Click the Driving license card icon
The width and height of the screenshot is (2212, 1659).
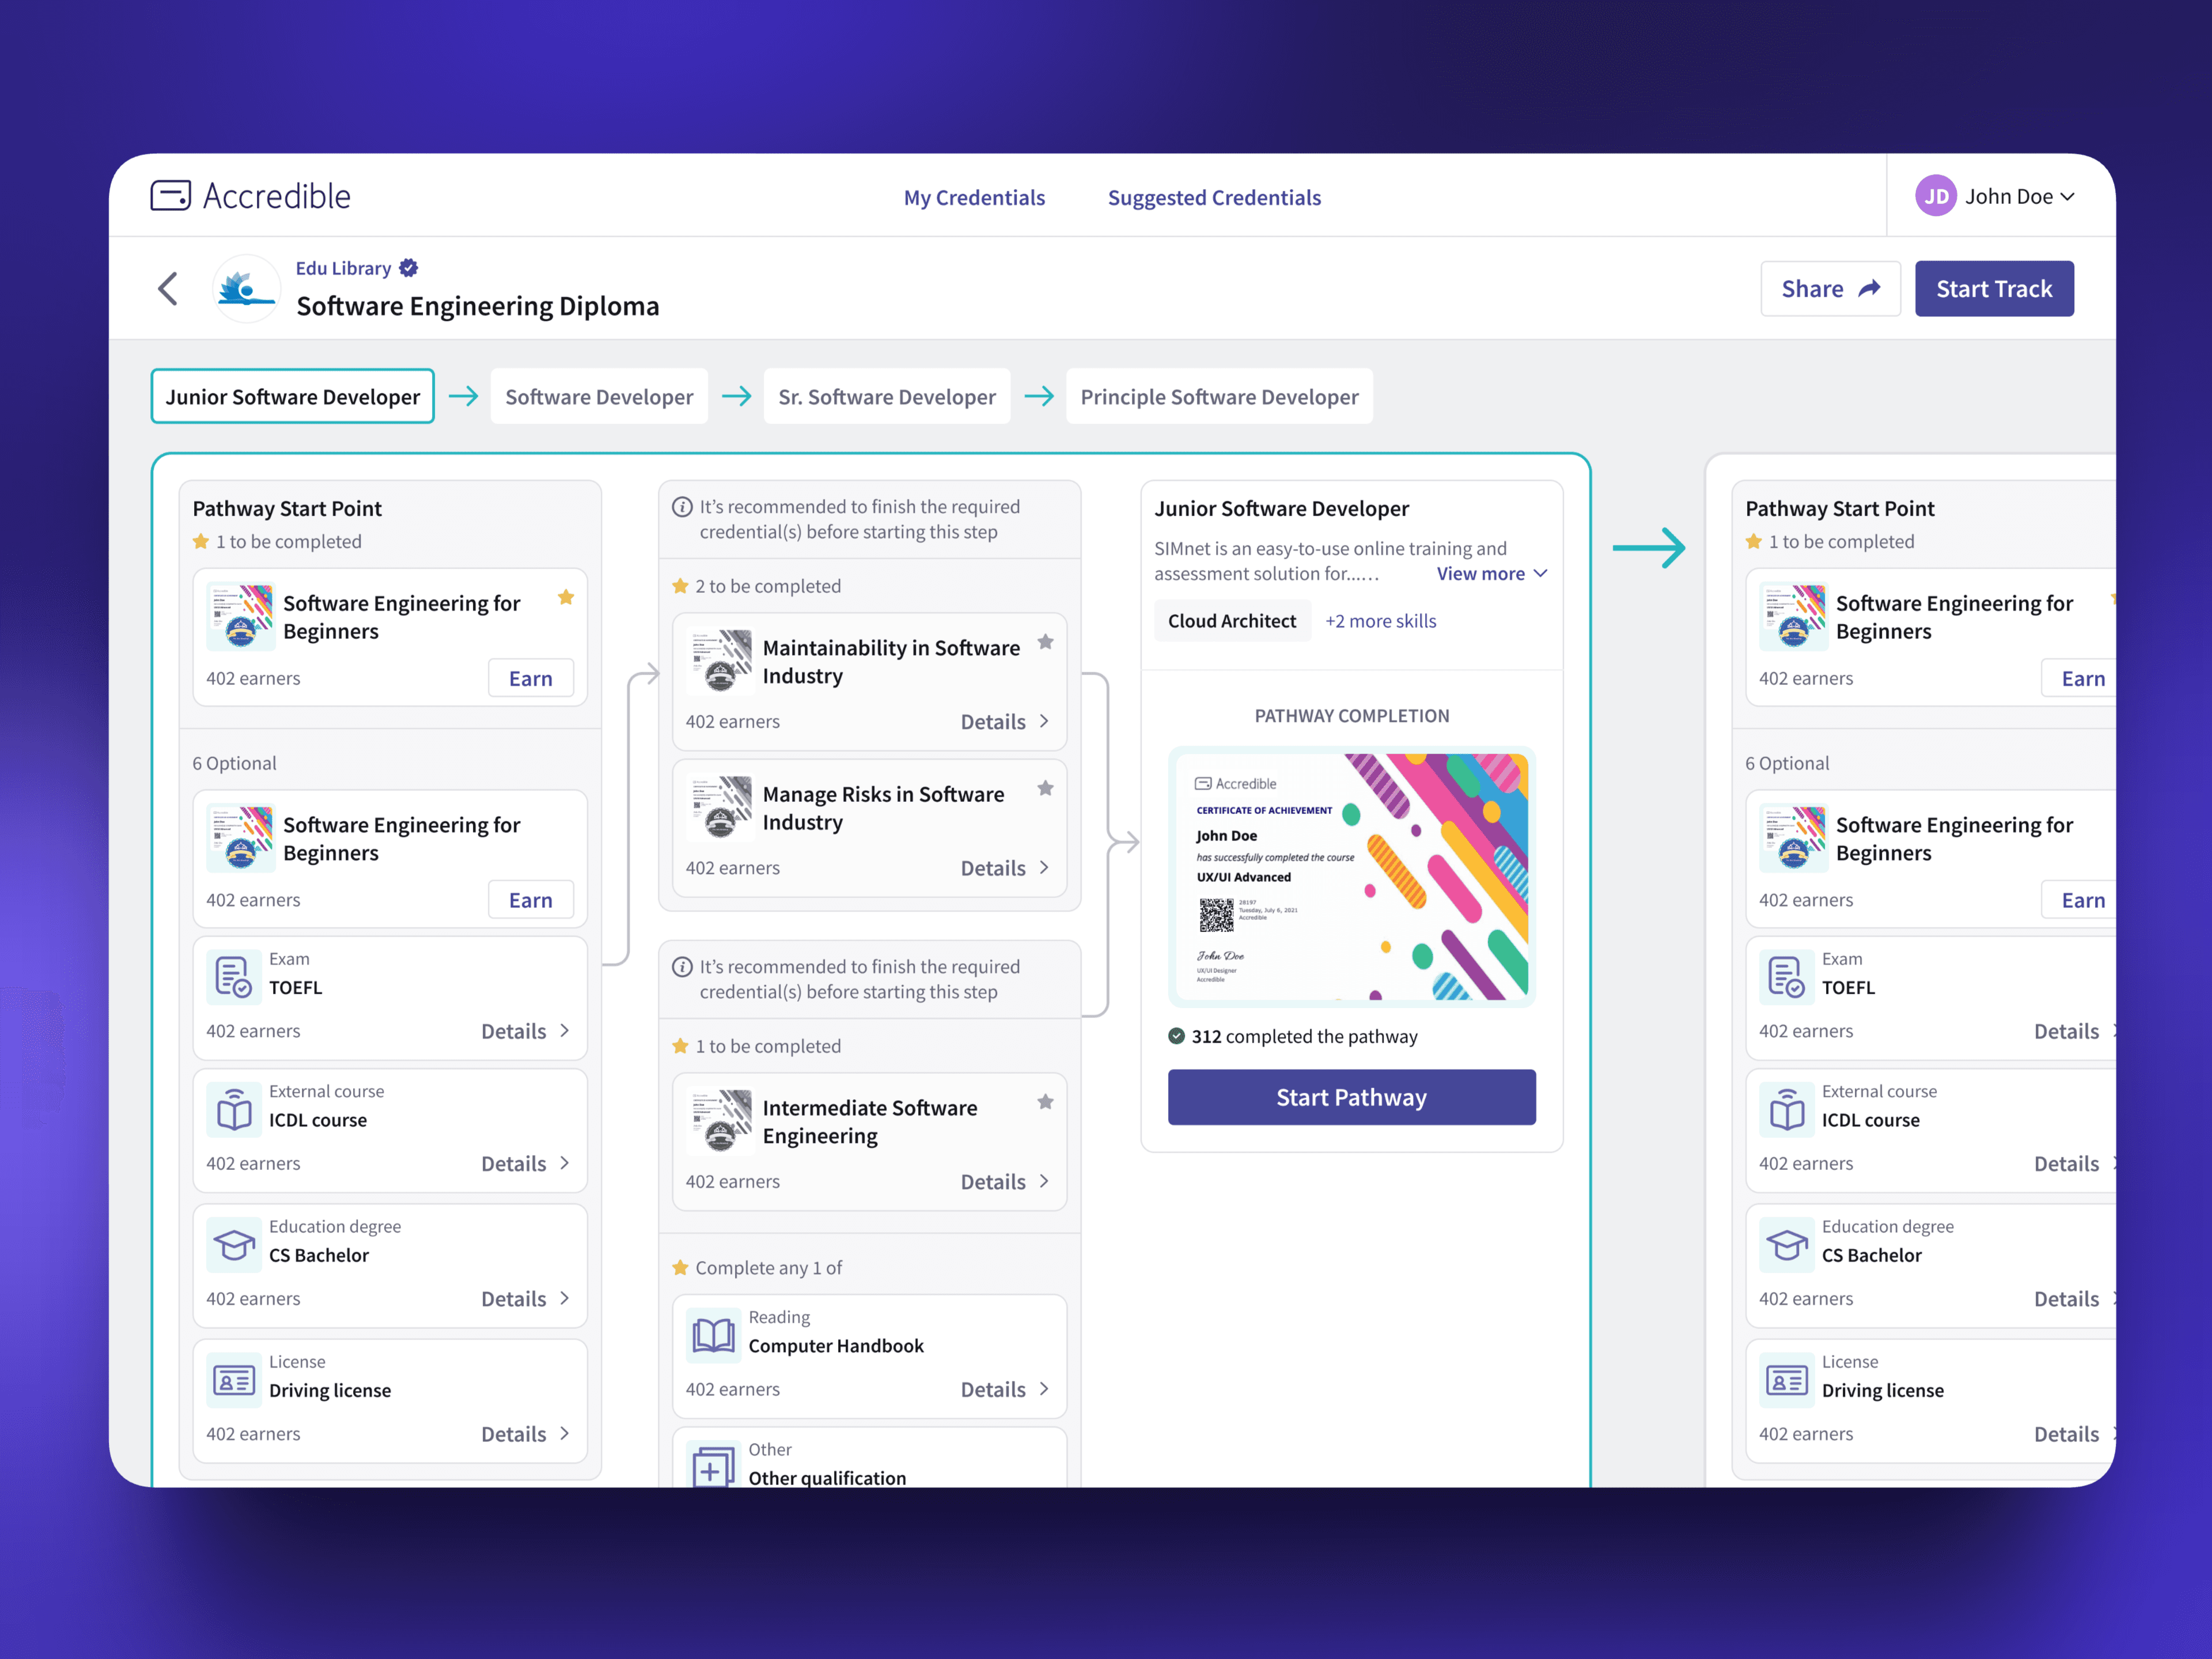click(233, 1379)
